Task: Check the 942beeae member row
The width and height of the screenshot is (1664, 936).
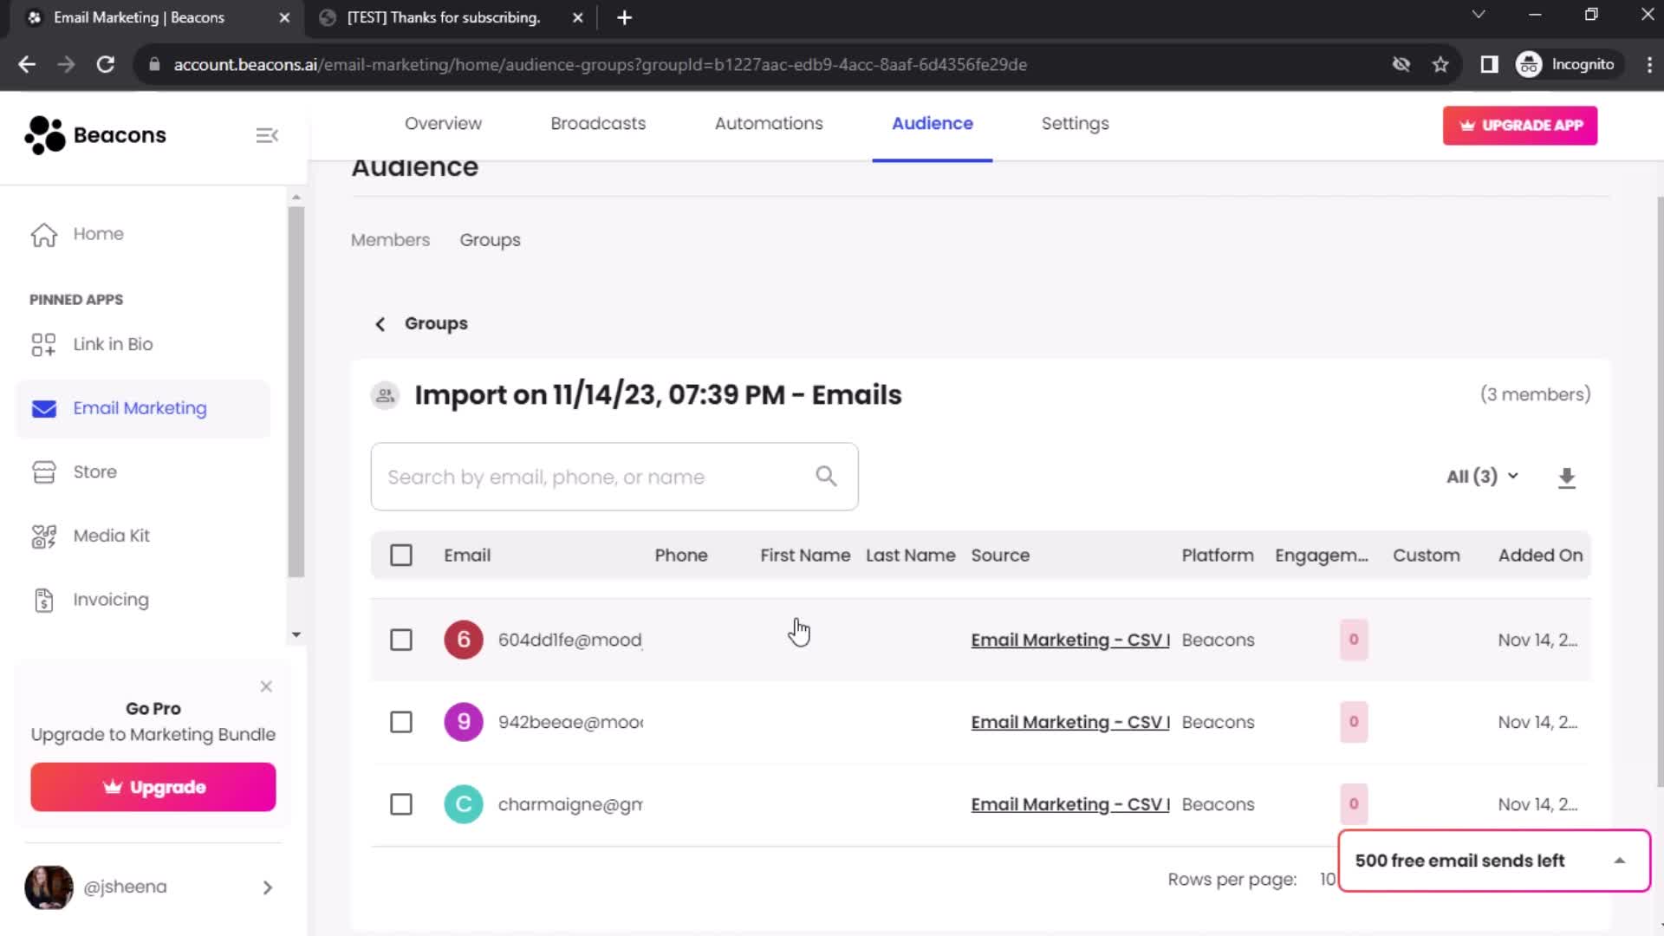Action: point(401,723)
